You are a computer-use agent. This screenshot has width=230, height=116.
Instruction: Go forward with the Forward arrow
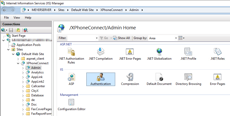click(x=13, y=10)
